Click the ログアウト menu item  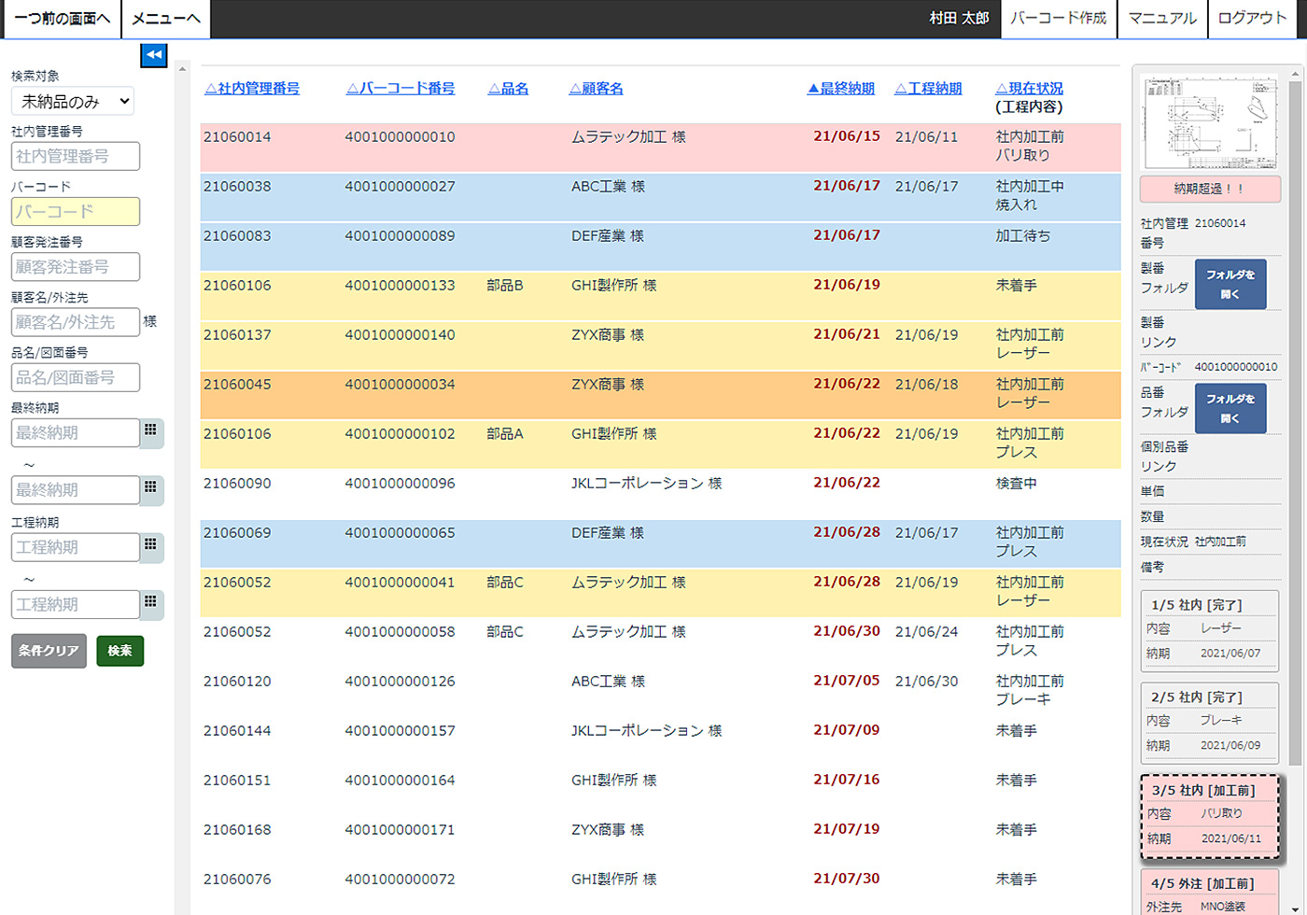(x=1251, y=19)
